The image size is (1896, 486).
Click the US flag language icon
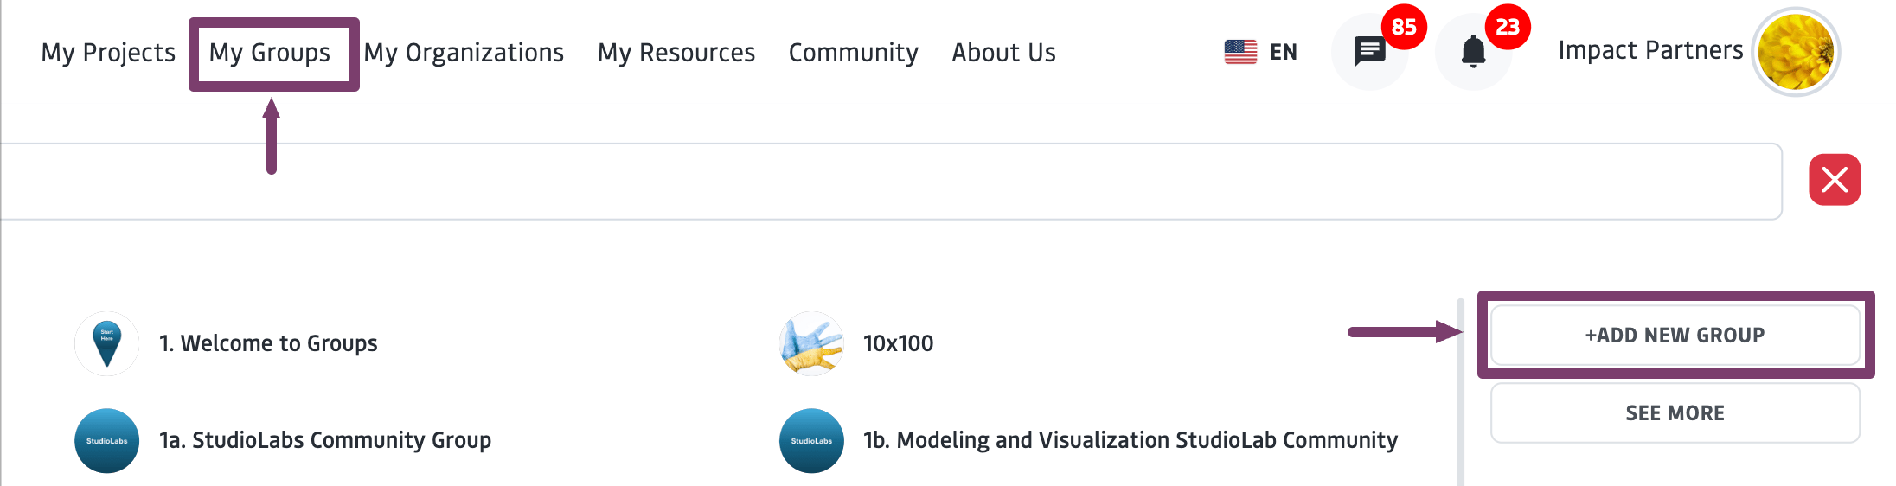[1240, 52]
